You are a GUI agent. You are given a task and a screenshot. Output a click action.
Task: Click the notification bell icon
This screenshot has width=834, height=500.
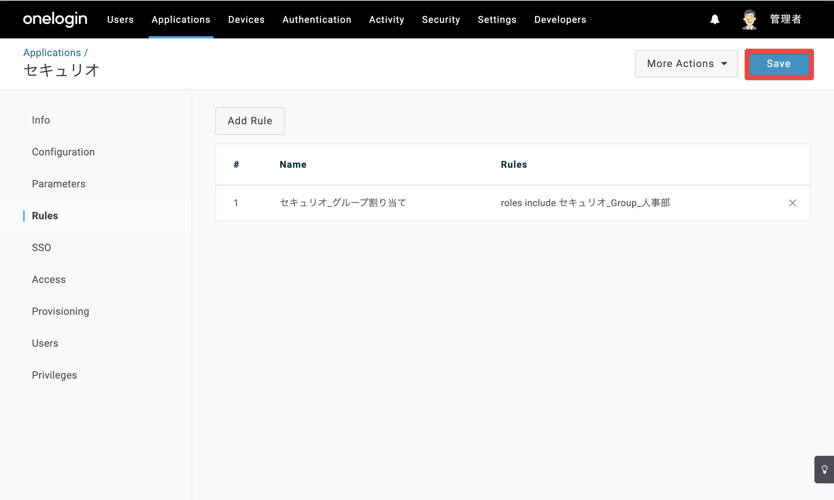(715, 19)
